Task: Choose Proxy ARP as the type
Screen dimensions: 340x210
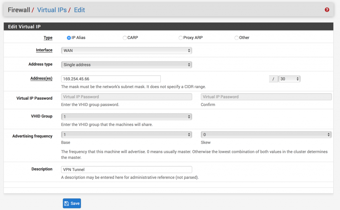Action: (181, 38)
